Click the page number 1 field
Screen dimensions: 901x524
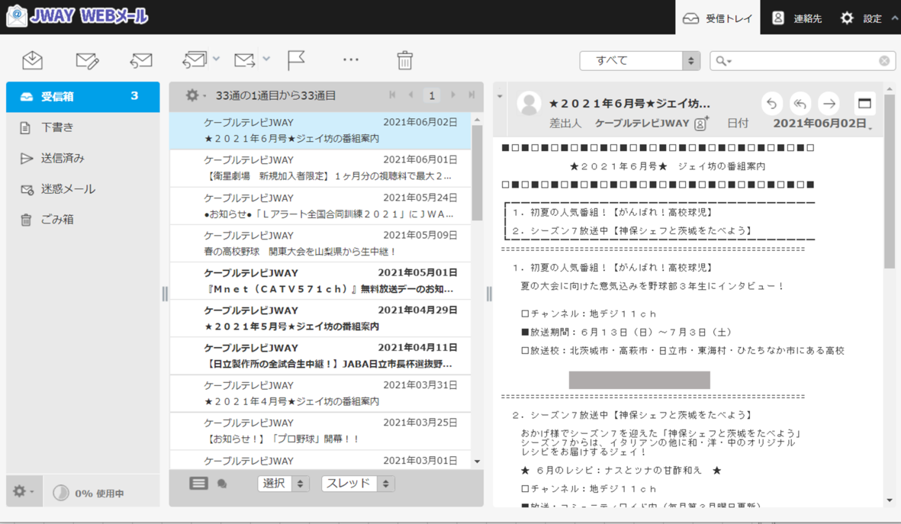(x=432, y=95)
